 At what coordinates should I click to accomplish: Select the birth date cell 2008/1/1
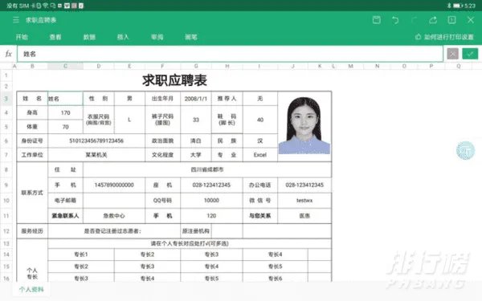[196, 99]
